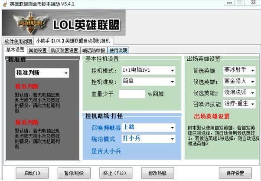Click the 召唤师技能 label
Screen dimensions: 261x181
point(207,104)
